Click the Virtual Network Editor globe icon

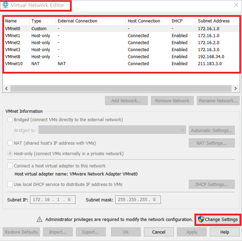pyautogui.click(x=5, y=5)
